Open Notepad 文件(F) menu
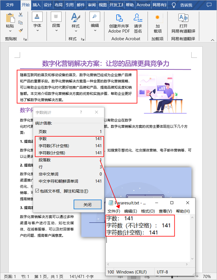 tap(114, 211)
